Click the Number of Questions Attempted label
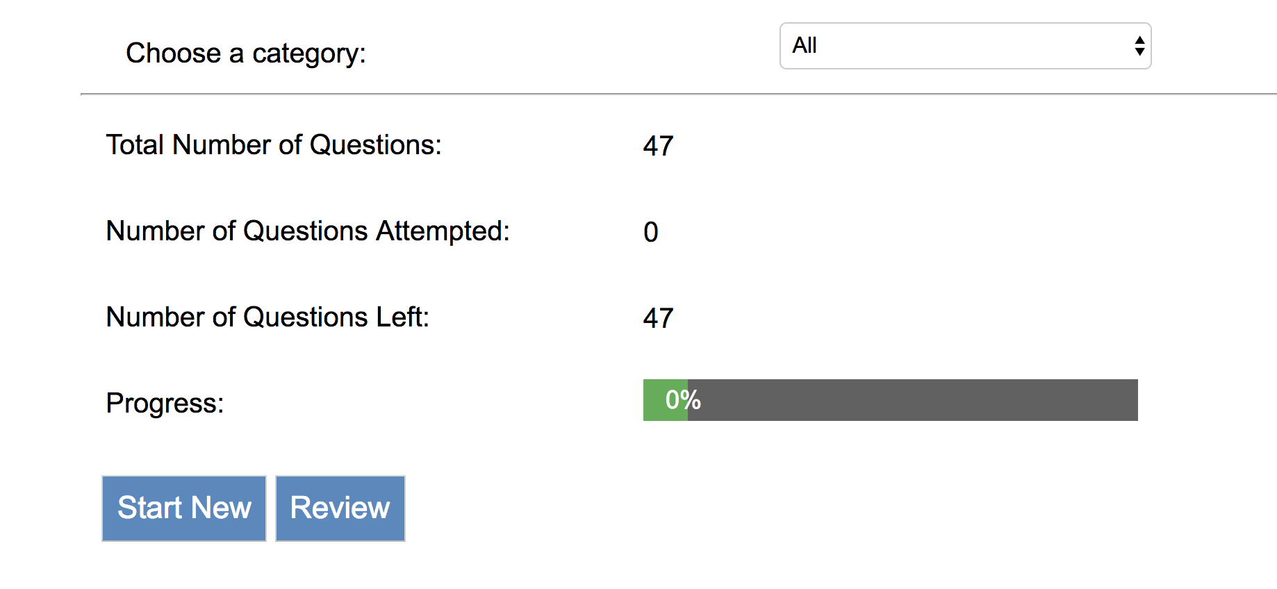Screen dimensions: 1277x589 [308, 231]
